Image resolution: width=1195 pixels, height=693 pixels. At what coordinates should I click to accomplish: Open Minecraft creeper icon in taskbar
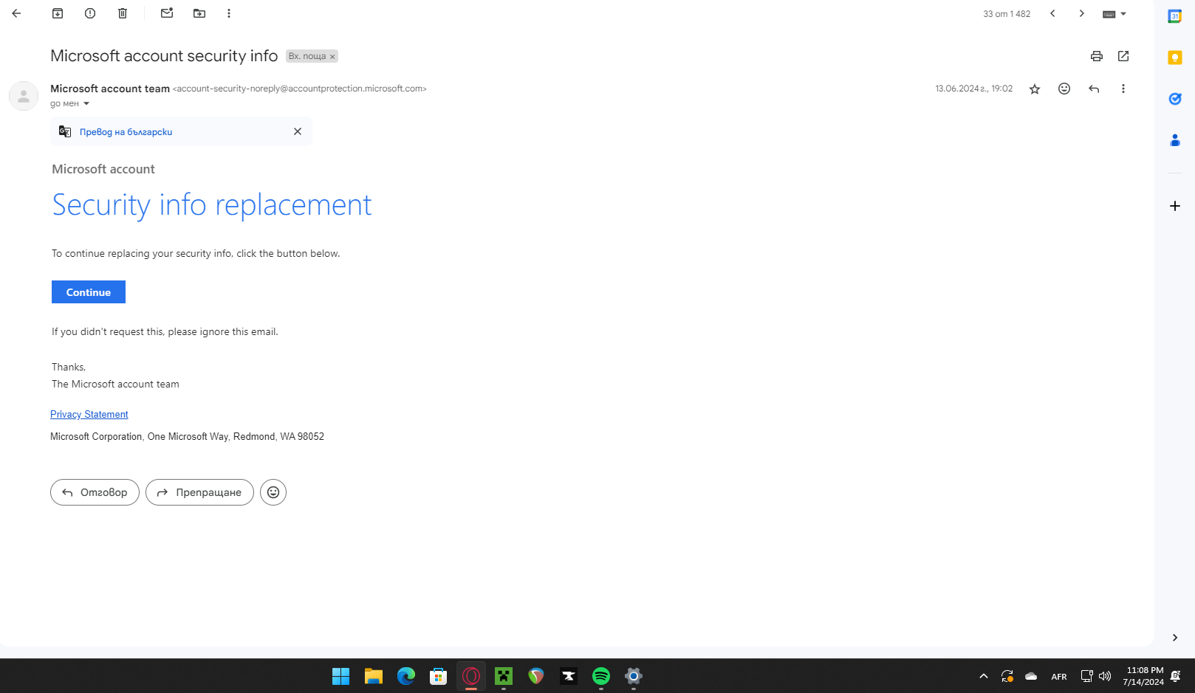click(x=504, y=676)
